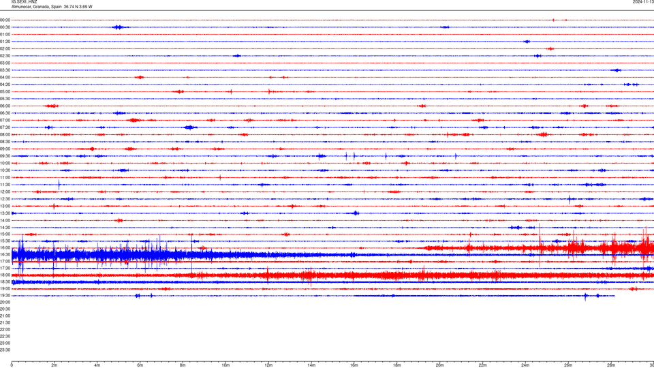The image size is (654, 368).
Task: Click the 02:00 time row label
Action: coord(5,49)
